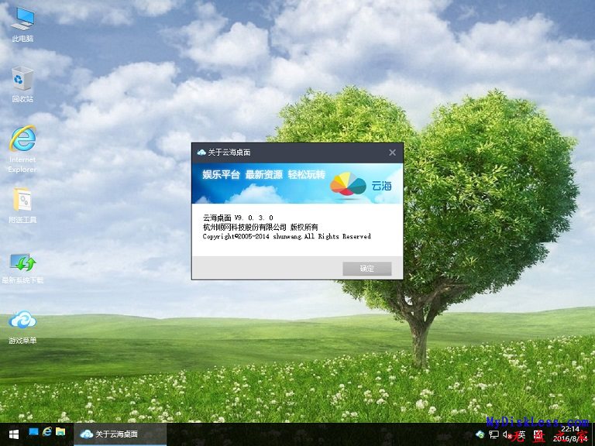
Task: Open the taskbar clock showing 22:14
Action: [569, 434]
